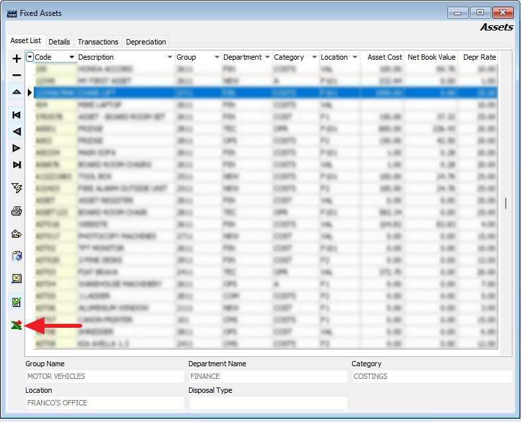Open the Department column filter dropdown

tap(267, 57)
